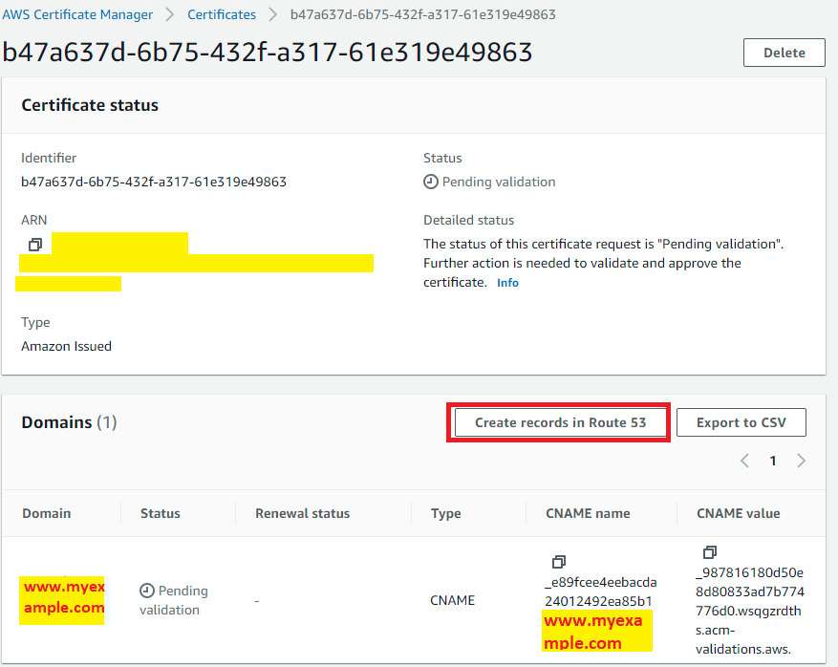Copy the CNAME value record
838x667 pixels.
coord(709,552)
